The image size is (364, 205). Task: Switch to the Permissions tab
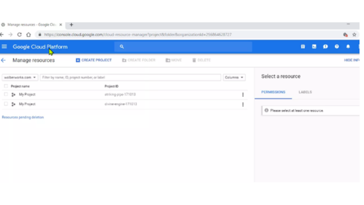pyautogui.click(x=273, y=92)
